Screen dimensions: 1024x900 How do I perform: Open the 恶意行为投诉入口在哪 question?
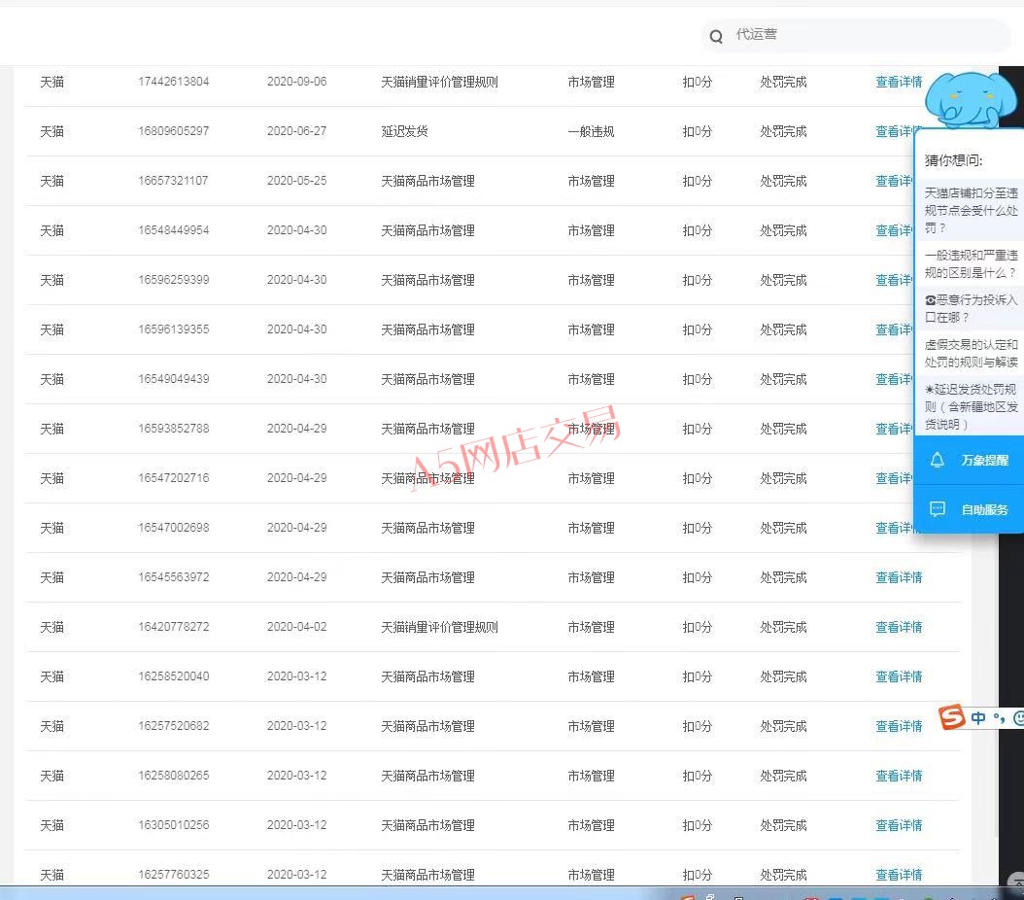972,309
